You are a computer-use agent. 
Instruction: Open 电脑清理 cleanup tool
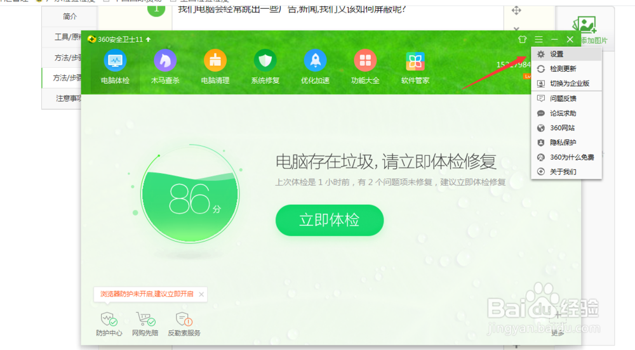coord(215,67)
